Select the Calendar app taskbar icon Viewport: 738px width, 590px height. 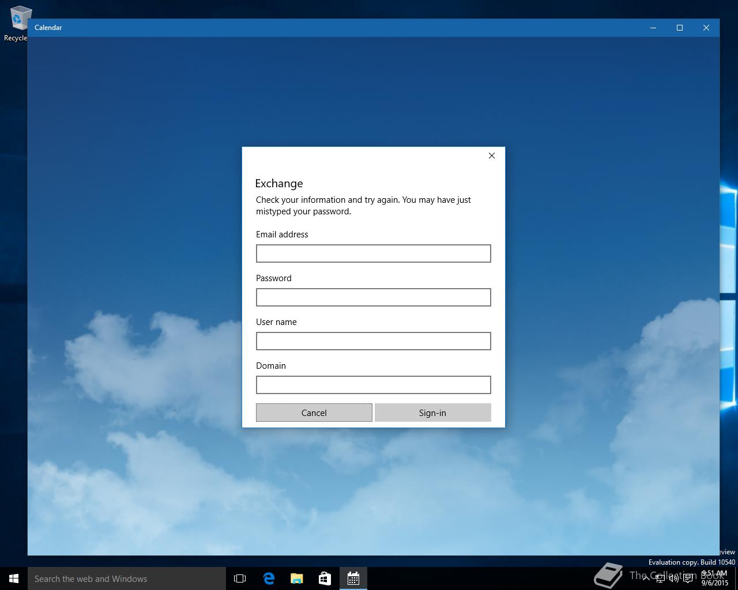[353, 578]
